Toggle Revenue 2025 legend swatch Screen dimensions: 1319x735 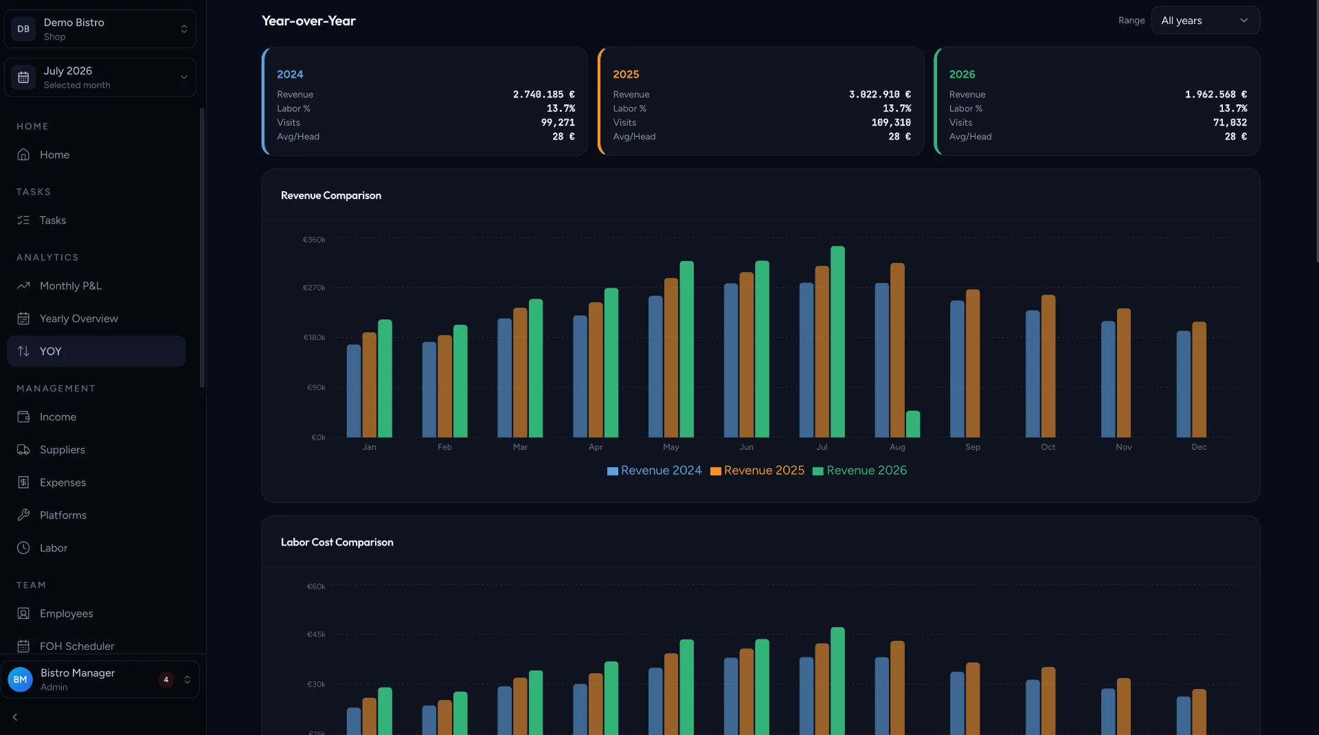(715, 471)
